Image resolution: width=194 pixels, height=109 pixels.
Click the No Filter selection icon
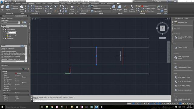119,8
